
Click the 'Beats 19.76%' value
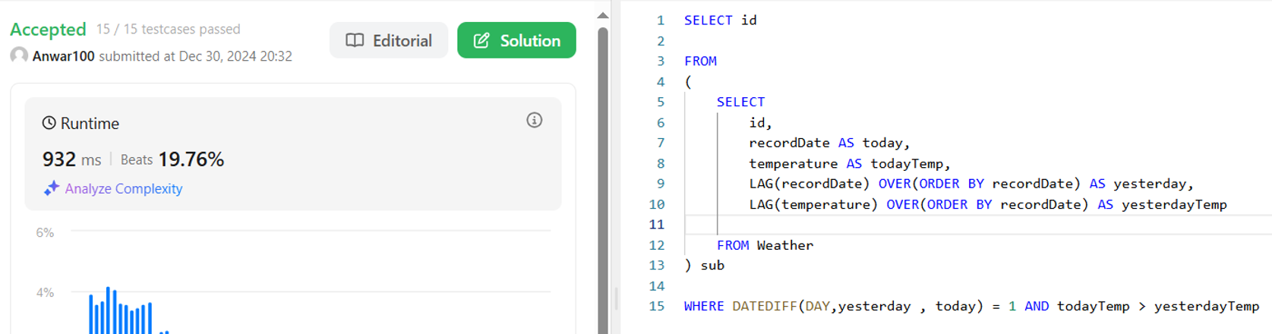pyautogui.click(x=172, y=159)
